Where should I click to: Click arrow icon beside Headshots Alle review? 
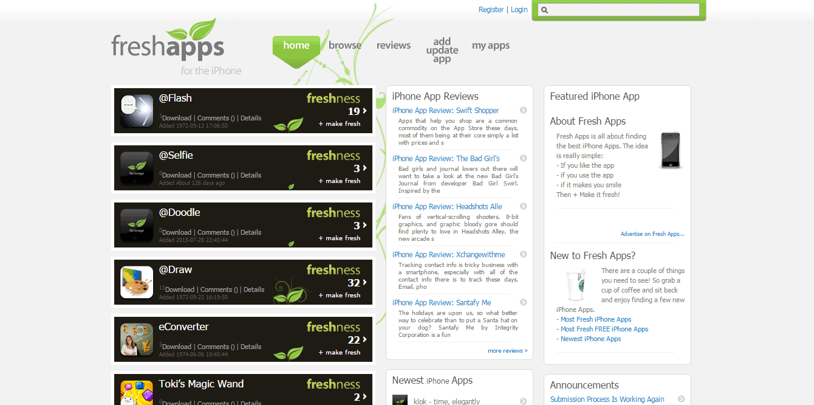(523, 206)
